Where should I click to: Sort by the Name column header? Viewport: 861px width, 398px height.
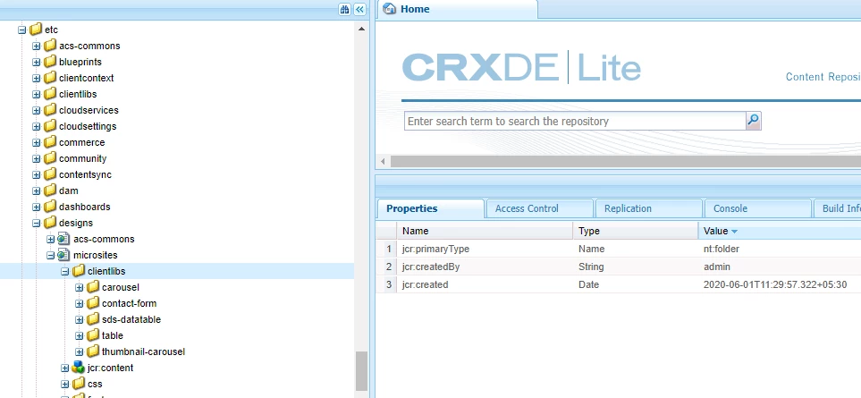tap(485, 231)
